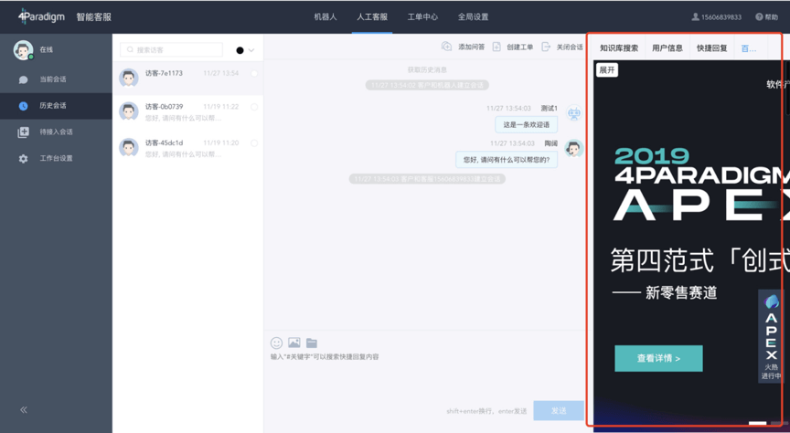This screenshot has width=790, height=433.
Task: Click 添加问答 label
Action: (472, 48)
